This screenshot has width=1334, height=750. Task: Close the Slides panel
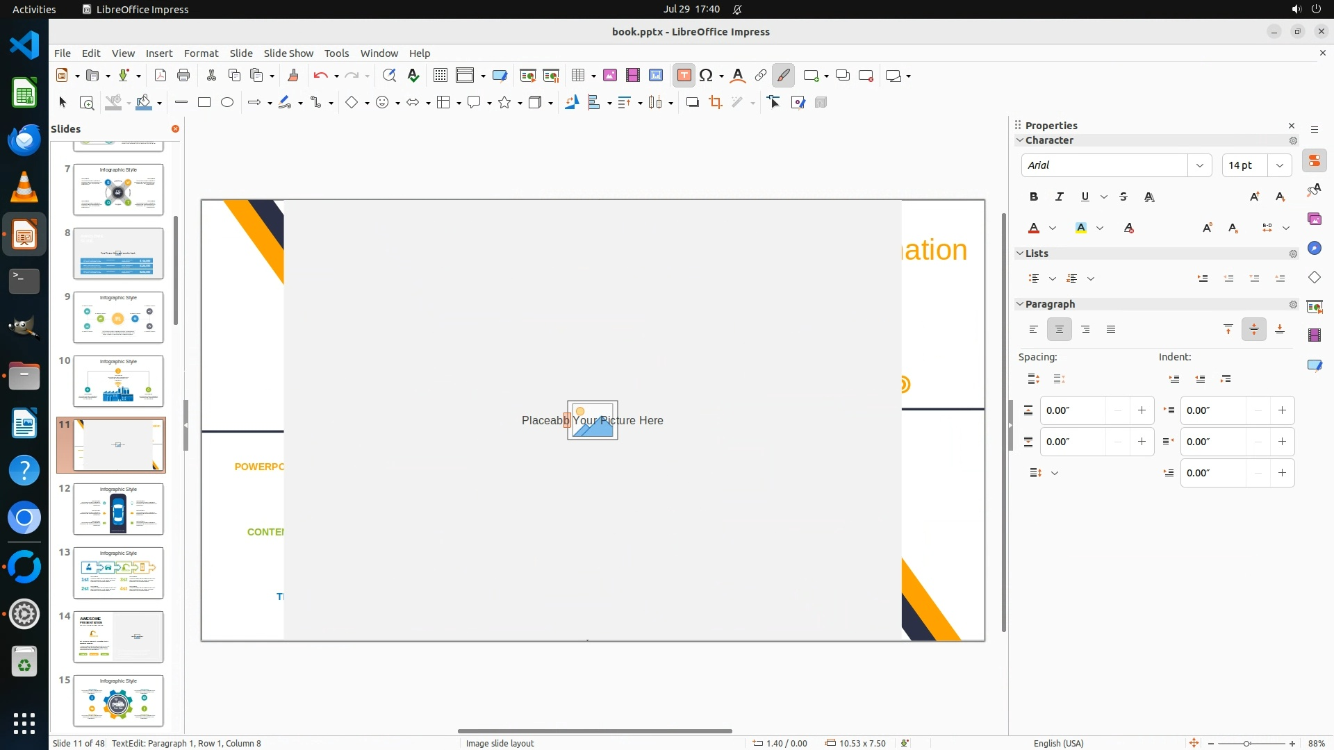click(x=175, y=129)
